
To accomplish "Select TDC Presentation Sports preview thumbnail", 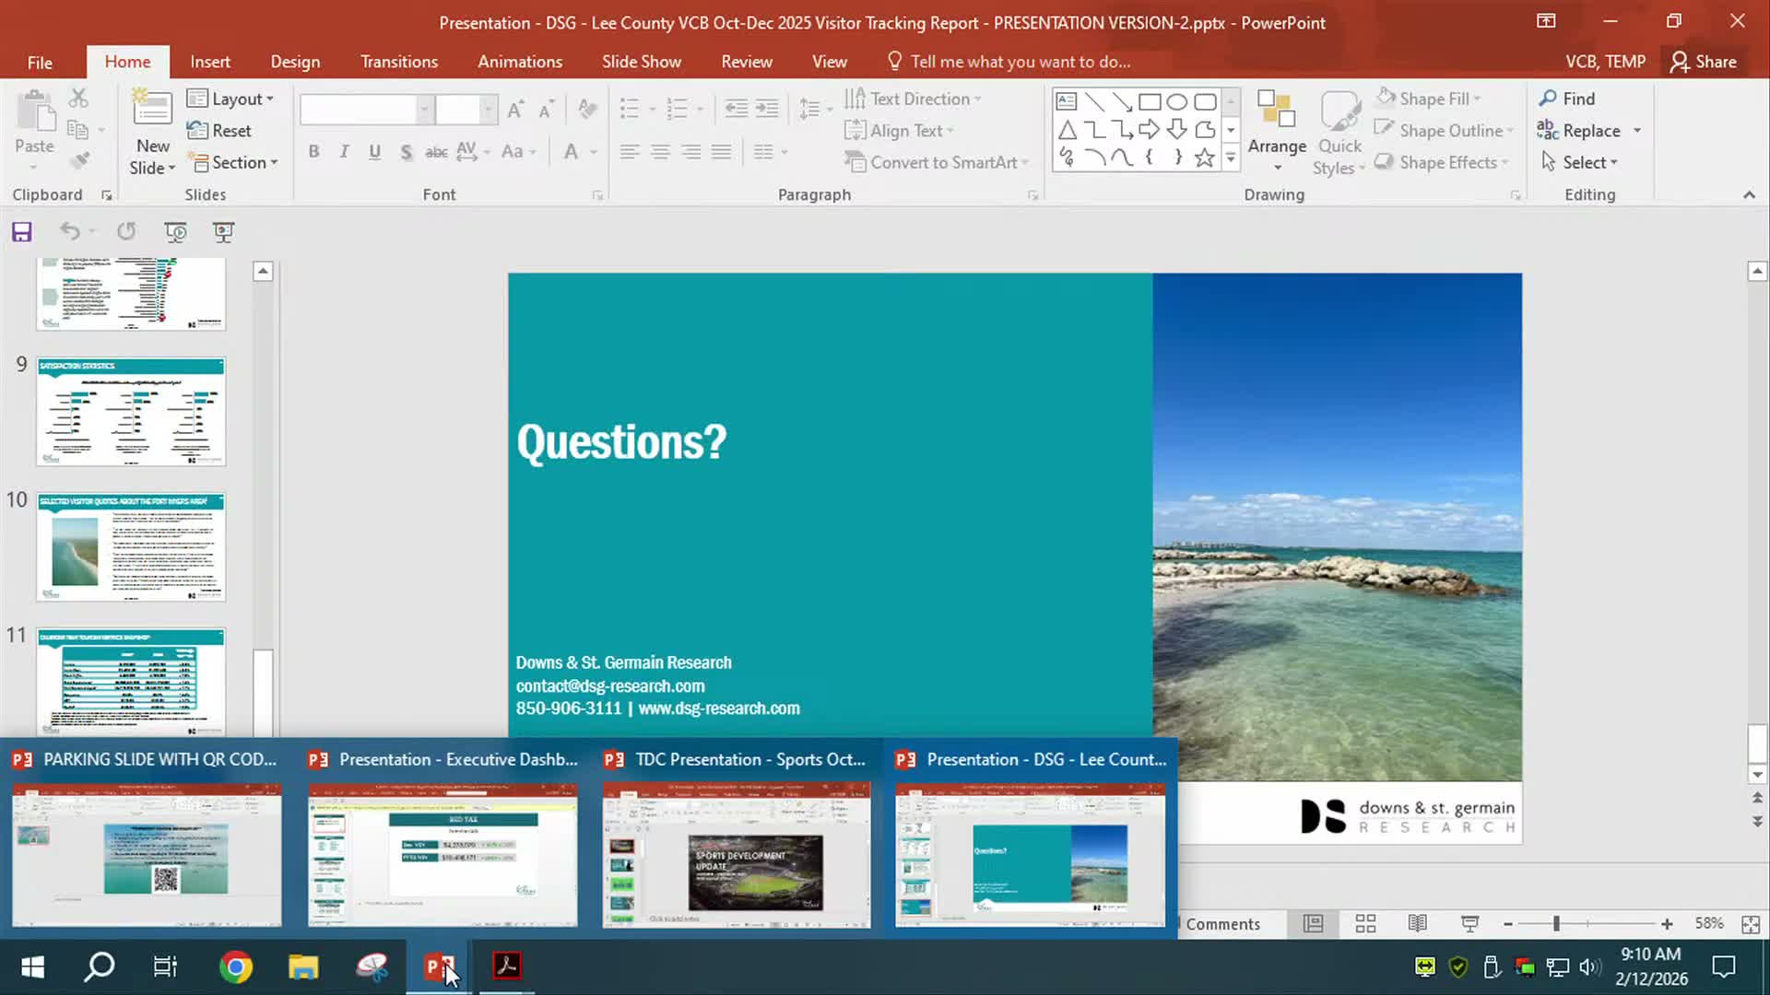I will pos(736,856).
